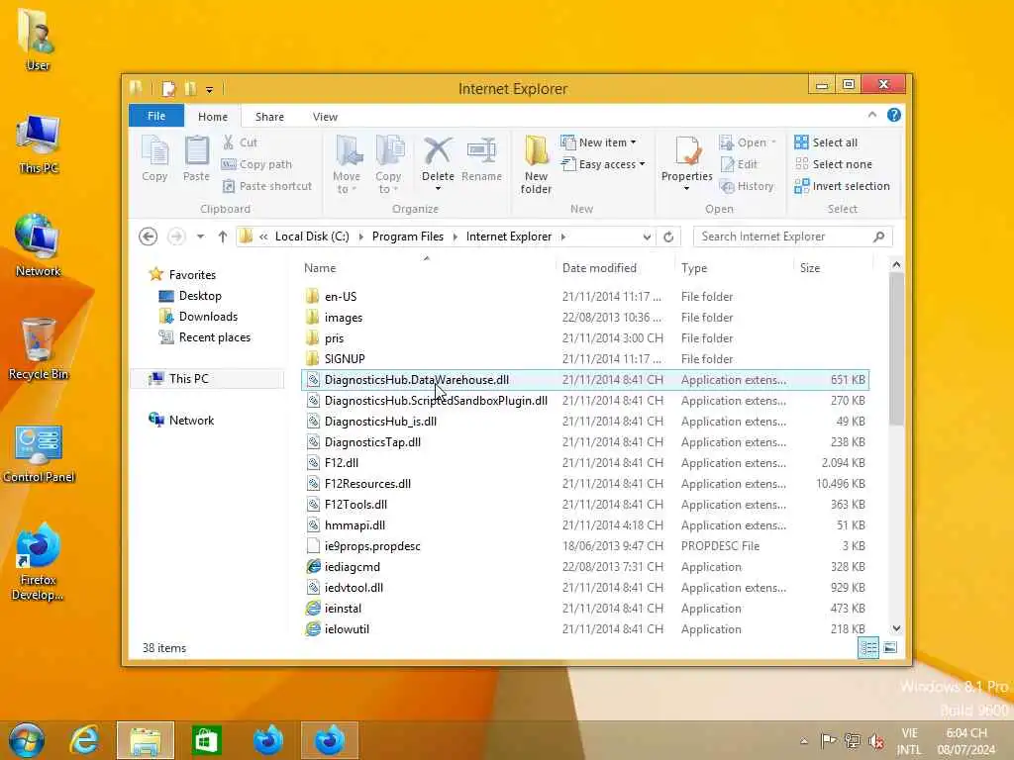The width and height of the screenshot is (1014, 760).
Task: Select the Cut scissors command
Action: (x=240, y=142)
